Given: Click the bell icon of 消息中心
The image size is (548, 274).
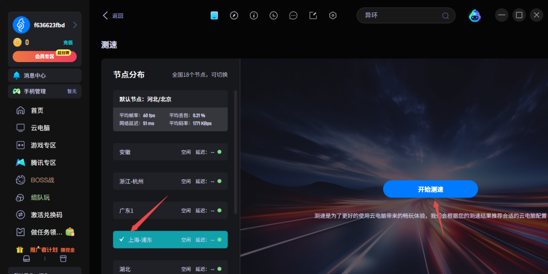Looking at the screenshot, I should point(16,75).
